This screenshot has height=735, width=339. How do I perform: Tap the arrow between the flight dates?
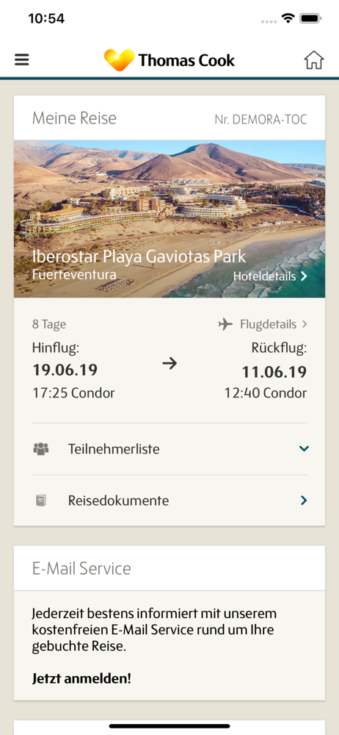169,363
